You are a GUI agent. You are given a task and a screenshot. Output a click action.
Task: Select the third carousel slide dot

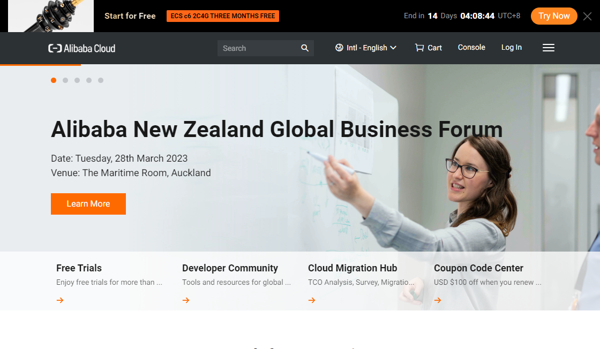point(77,80)
